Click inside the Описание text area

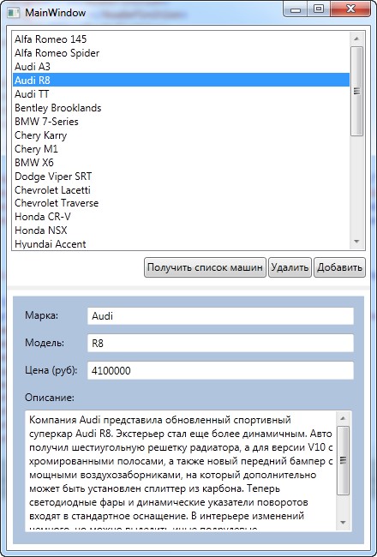point(181,471)
